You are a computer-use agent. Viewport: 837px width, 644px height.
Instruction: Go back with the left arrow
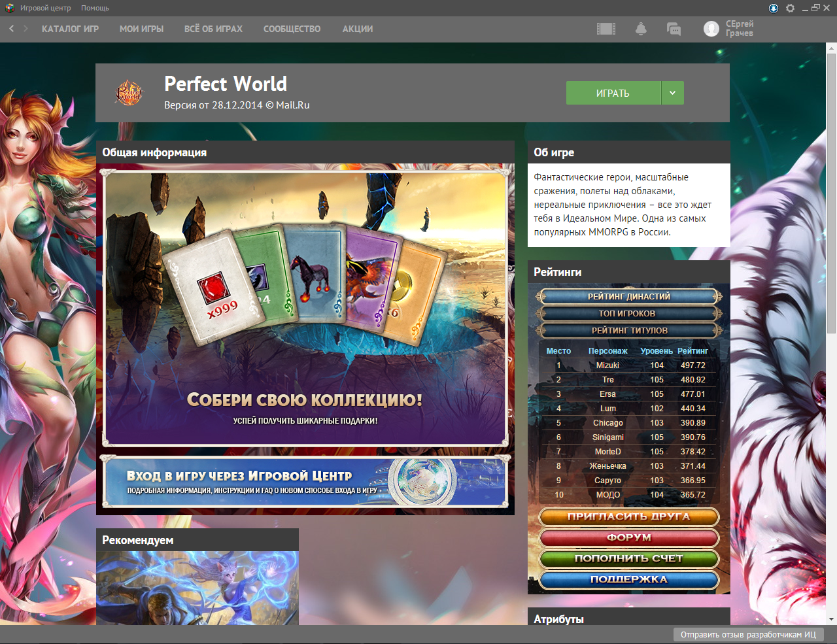[12, 29]
